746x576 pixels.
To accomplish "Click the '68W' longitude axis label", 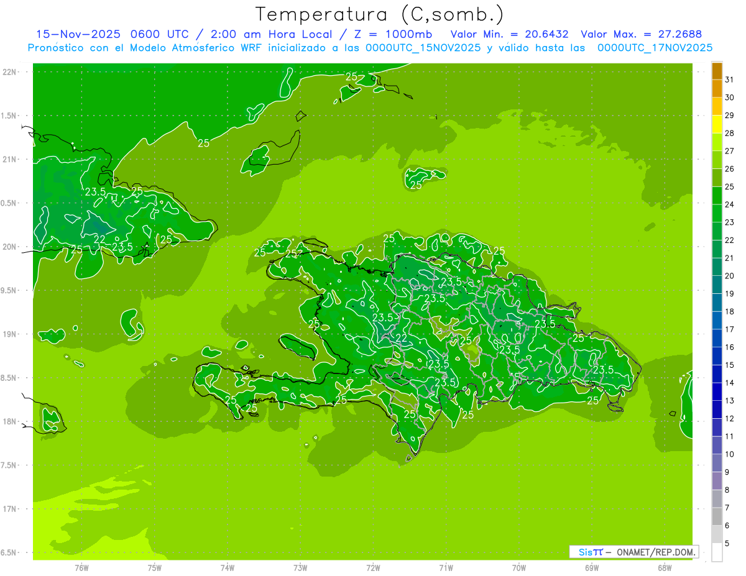I will tap(665, 567).
